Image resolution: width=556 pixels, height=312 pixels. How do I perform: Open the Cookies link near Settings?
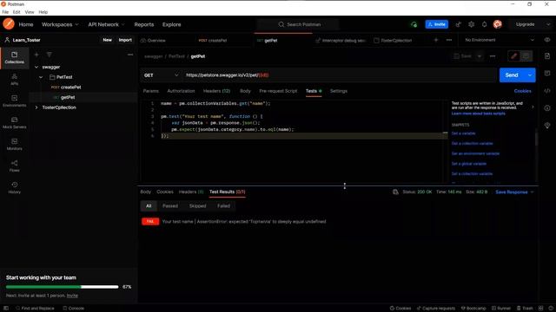(x=522, y=91)
